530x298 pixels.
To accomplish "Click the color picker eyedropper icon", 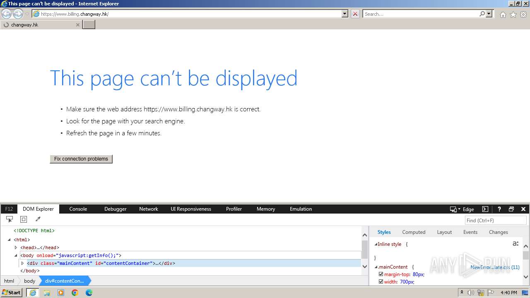I will point(38,219).
